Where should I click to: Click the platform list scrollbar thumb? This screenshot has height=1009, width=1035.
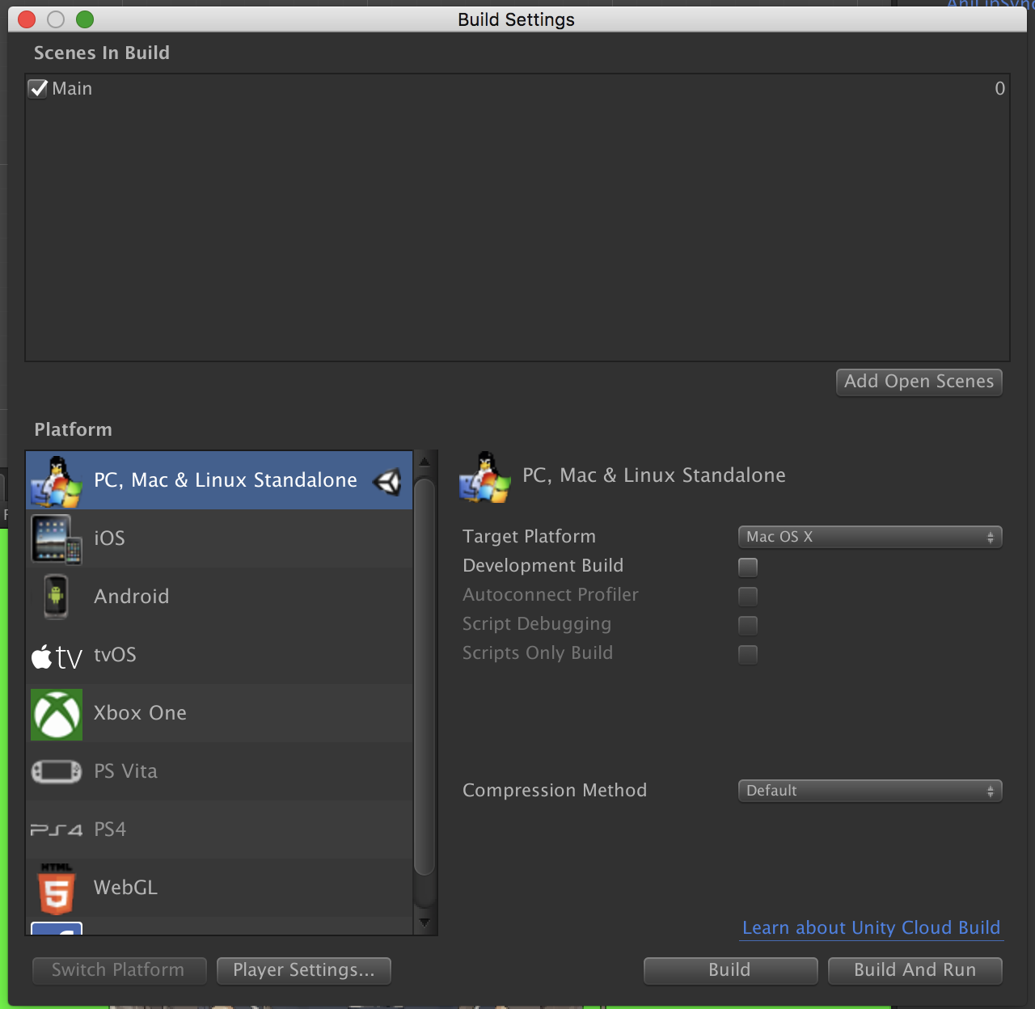tap(425, 677)
